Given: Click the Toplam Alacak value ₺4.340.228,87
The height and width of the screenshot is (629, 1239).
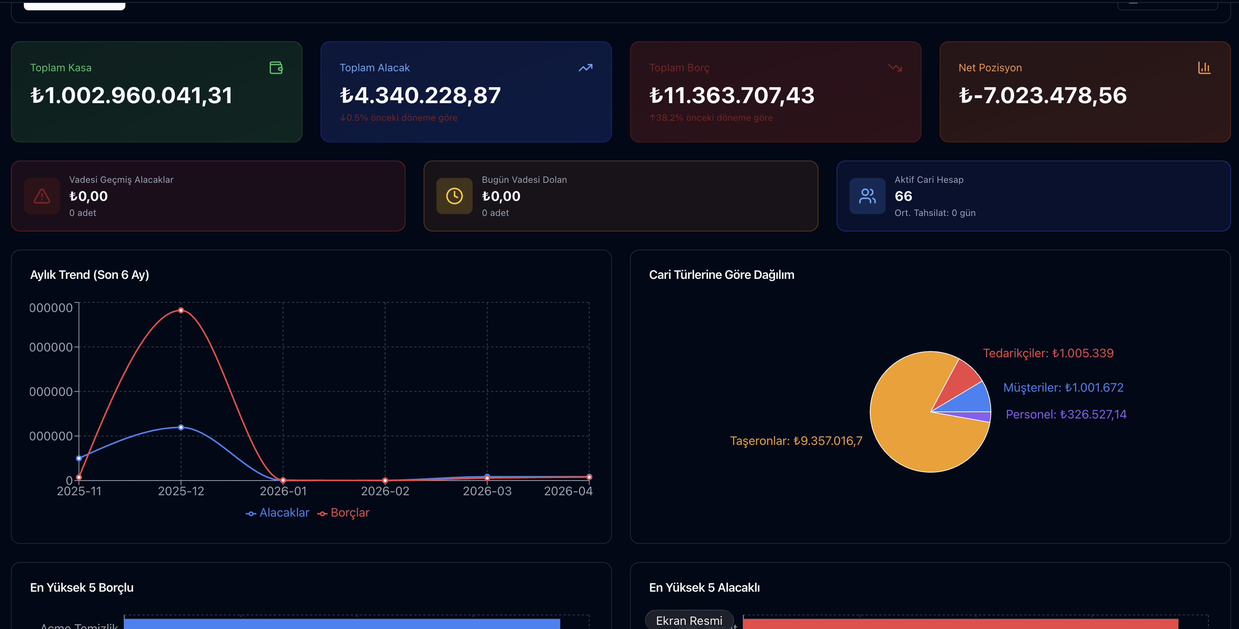Looking at the screenshot, I should [420, 95].
